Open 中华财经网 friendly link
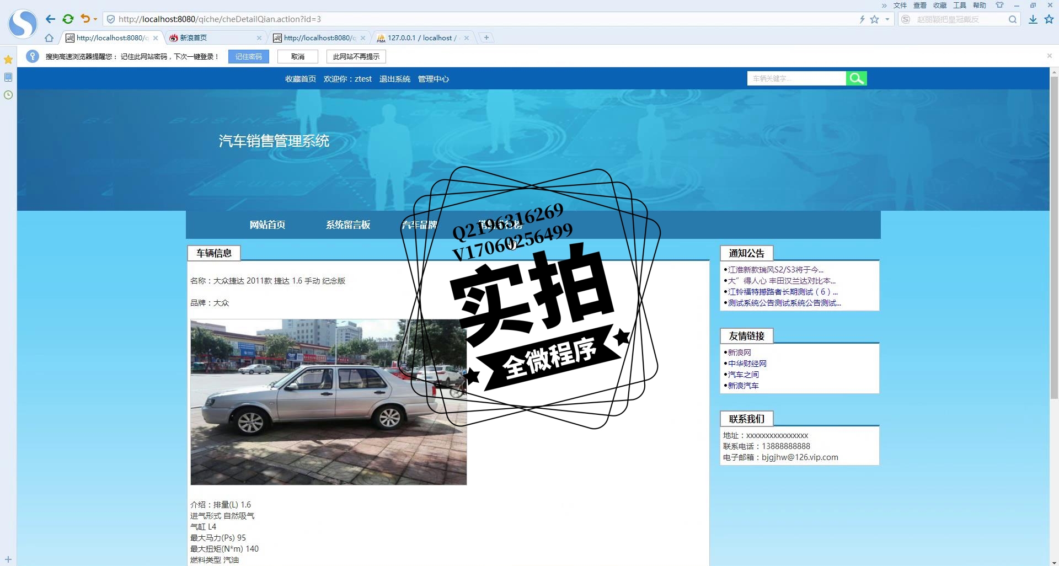The height and width of the screenshot is (566, 1059). [x=747, y=364]
